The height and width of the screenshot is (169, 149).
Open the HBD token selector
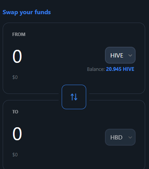(120, 137)
